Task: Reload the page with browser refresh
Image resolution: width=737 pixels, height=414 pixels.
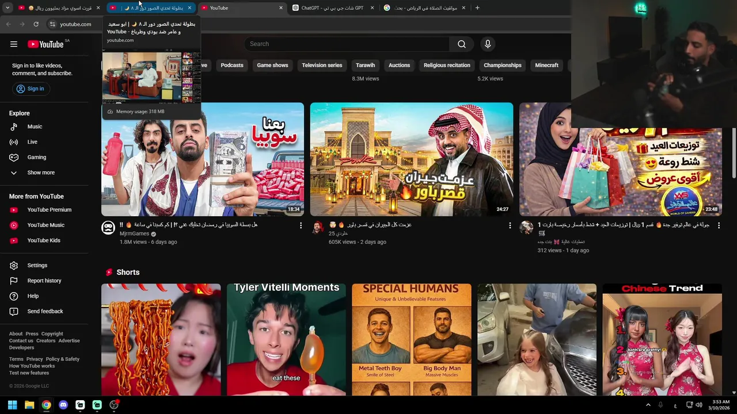Action: point(36,24)
